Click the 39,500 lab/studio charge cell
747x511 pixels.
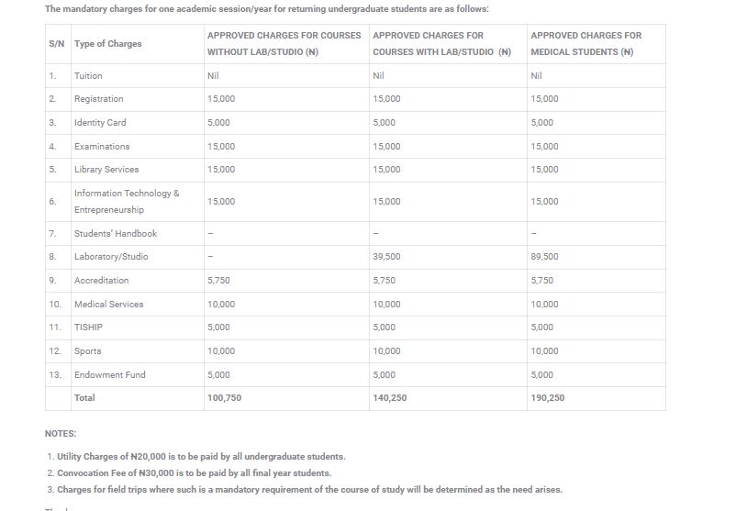pos(386,257)
